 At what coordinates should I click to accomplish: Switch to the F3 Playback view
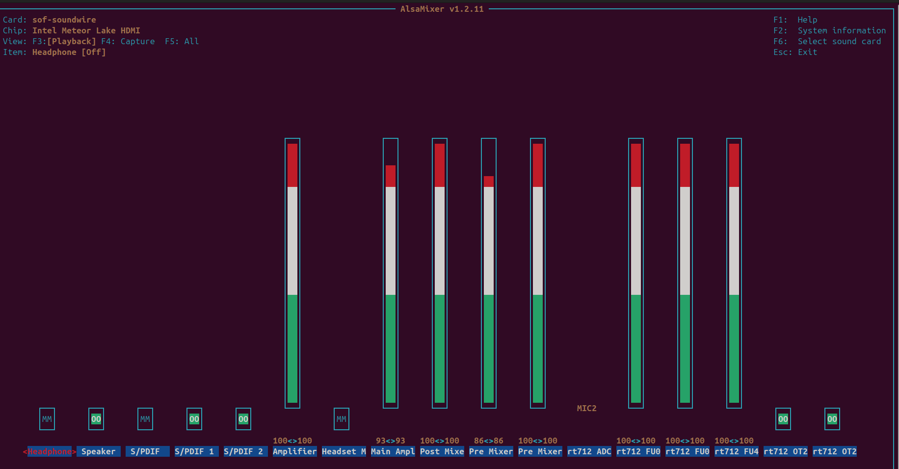64,41
